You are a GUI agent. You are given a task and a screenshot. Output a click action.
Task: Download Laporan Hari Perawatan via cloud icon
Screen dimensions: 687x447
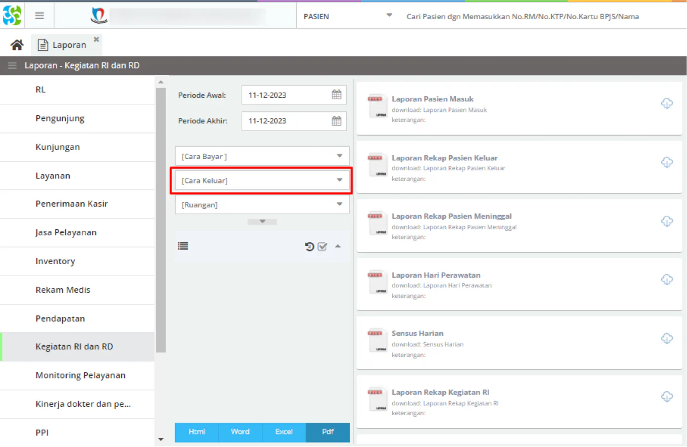coord(667,279)
